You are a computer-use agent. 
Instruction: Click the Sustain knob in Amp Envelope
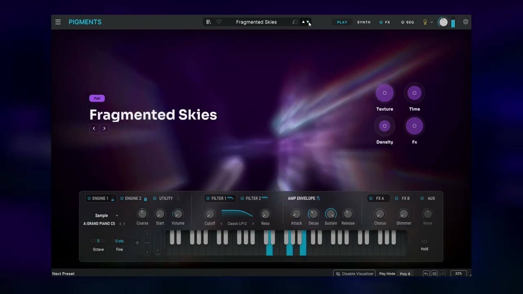click(x=331, y=214)
